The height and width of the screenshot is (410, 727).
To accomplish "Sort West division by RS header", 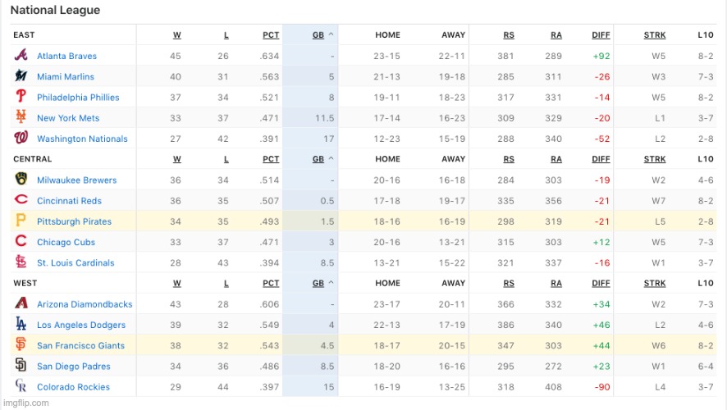I will pos(509,284).
